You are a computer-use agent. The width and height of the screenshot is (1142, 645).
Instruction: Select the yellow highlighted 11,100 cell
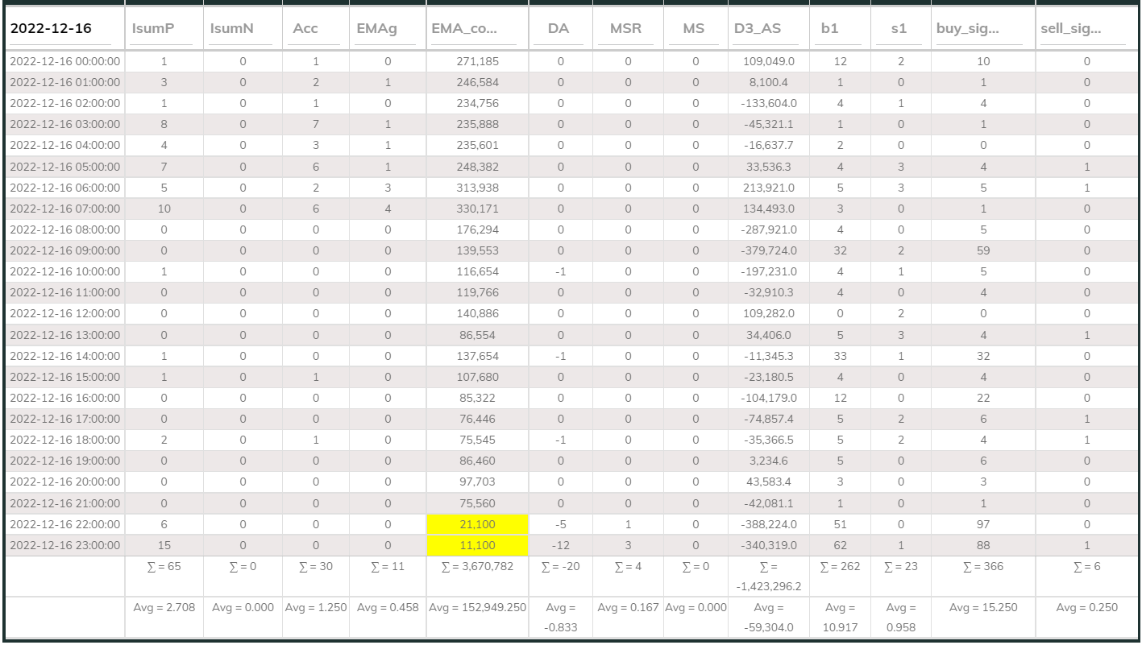[479, 545]
